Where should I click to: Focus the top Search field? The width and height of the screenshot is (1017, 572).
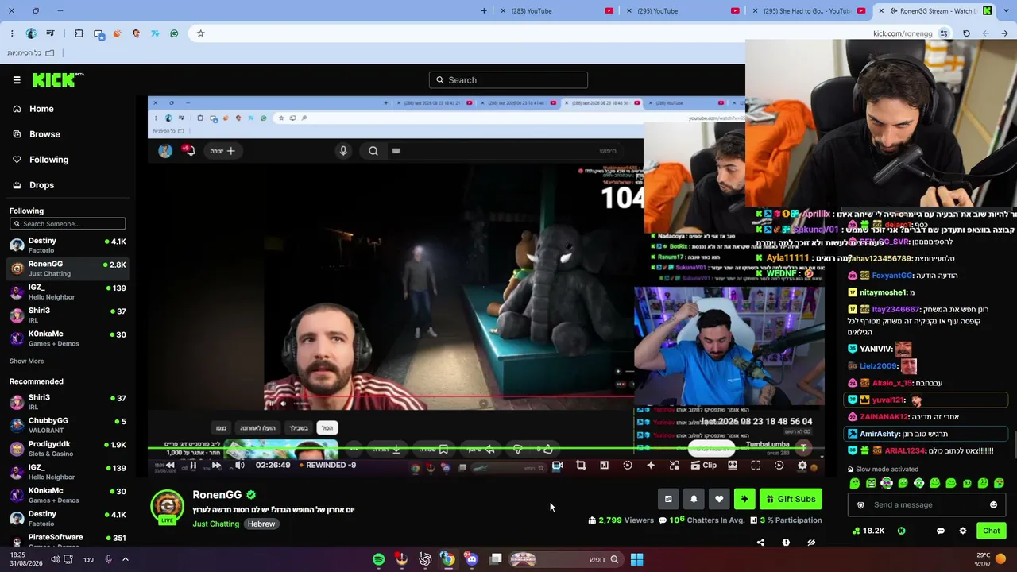[508, 79]
